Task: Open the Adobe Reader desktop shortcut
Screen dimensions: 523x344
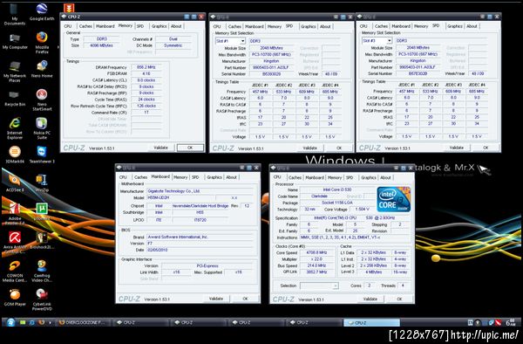Action: point(15,214)
